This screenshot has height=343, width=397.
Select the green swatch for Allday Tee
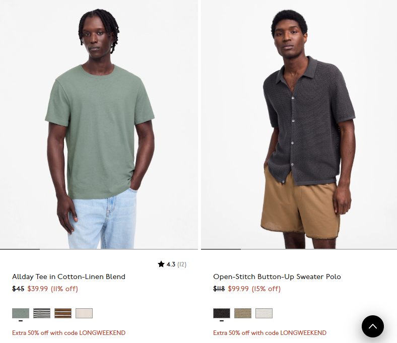pos(21,313)
